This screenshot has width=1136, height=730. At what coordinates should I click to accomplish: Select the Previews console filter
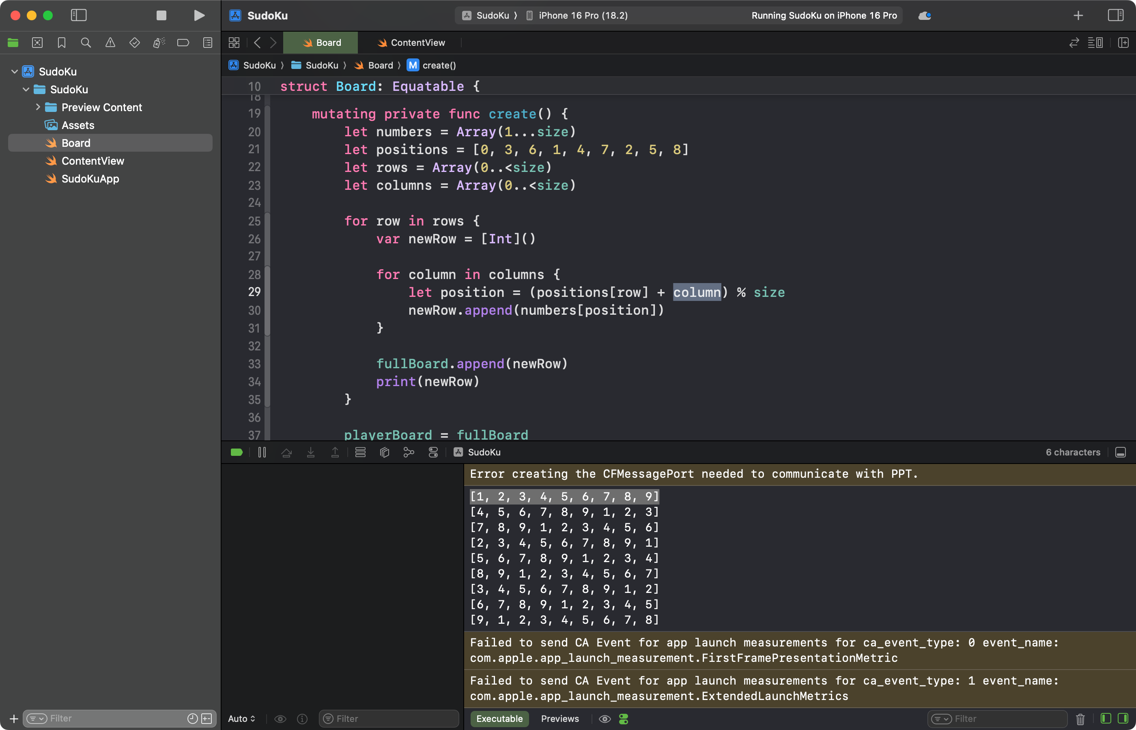560,719
